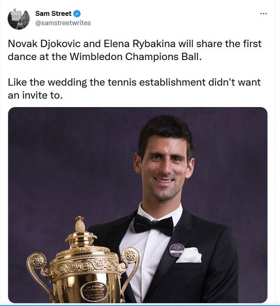The image size is (280, 306).
Task: Click "an invite to." ending the tweet
Action: (x=35, y=95)
